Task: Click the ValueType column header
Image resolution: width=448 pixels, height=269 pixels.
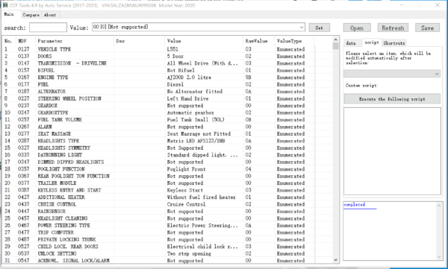Action: pos(294,41)
